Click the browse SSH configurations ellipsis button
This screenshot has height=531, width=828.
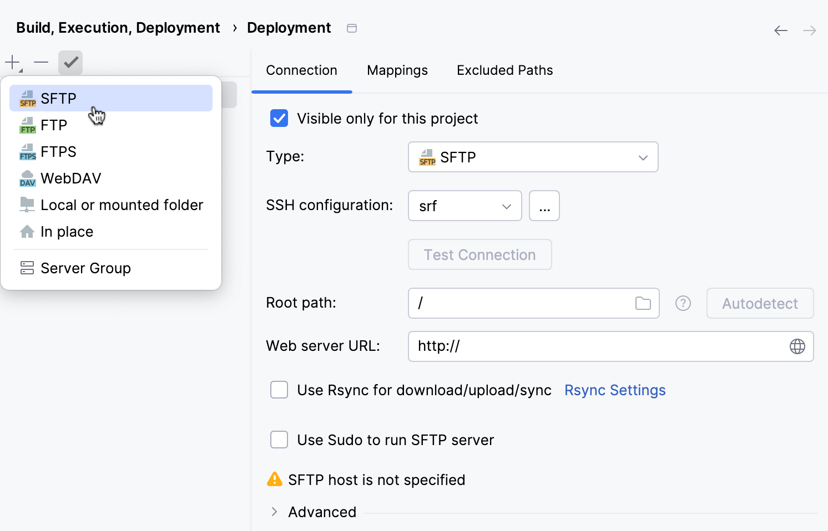(x=544, y=206)
